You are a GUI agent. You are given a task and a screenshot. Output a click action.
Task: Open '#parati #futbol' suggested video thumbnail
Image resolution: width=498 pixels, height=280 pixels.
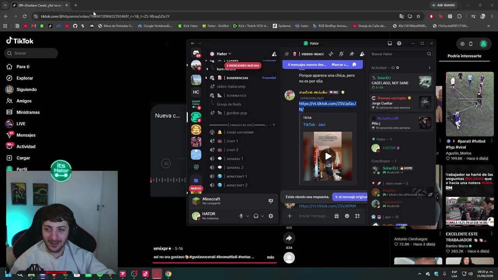tap(470, 104)
